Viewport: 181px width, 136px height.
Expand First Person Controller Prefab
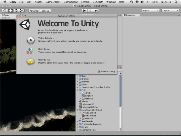[x=77, y=87]
